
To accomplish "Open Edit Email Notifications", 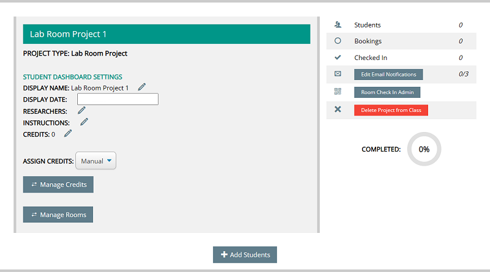I will (x=388, y=75).
